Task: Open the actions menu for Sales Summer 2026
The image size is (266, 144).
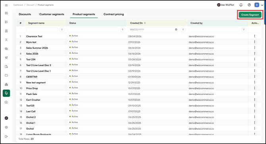Action: coord(254,47)
